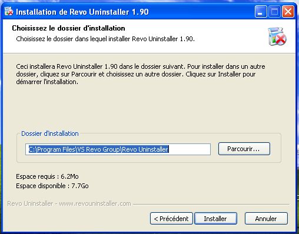Go back with the Précédent button
The height and width of the screenshot is (234, 299).
click(171, 219)
